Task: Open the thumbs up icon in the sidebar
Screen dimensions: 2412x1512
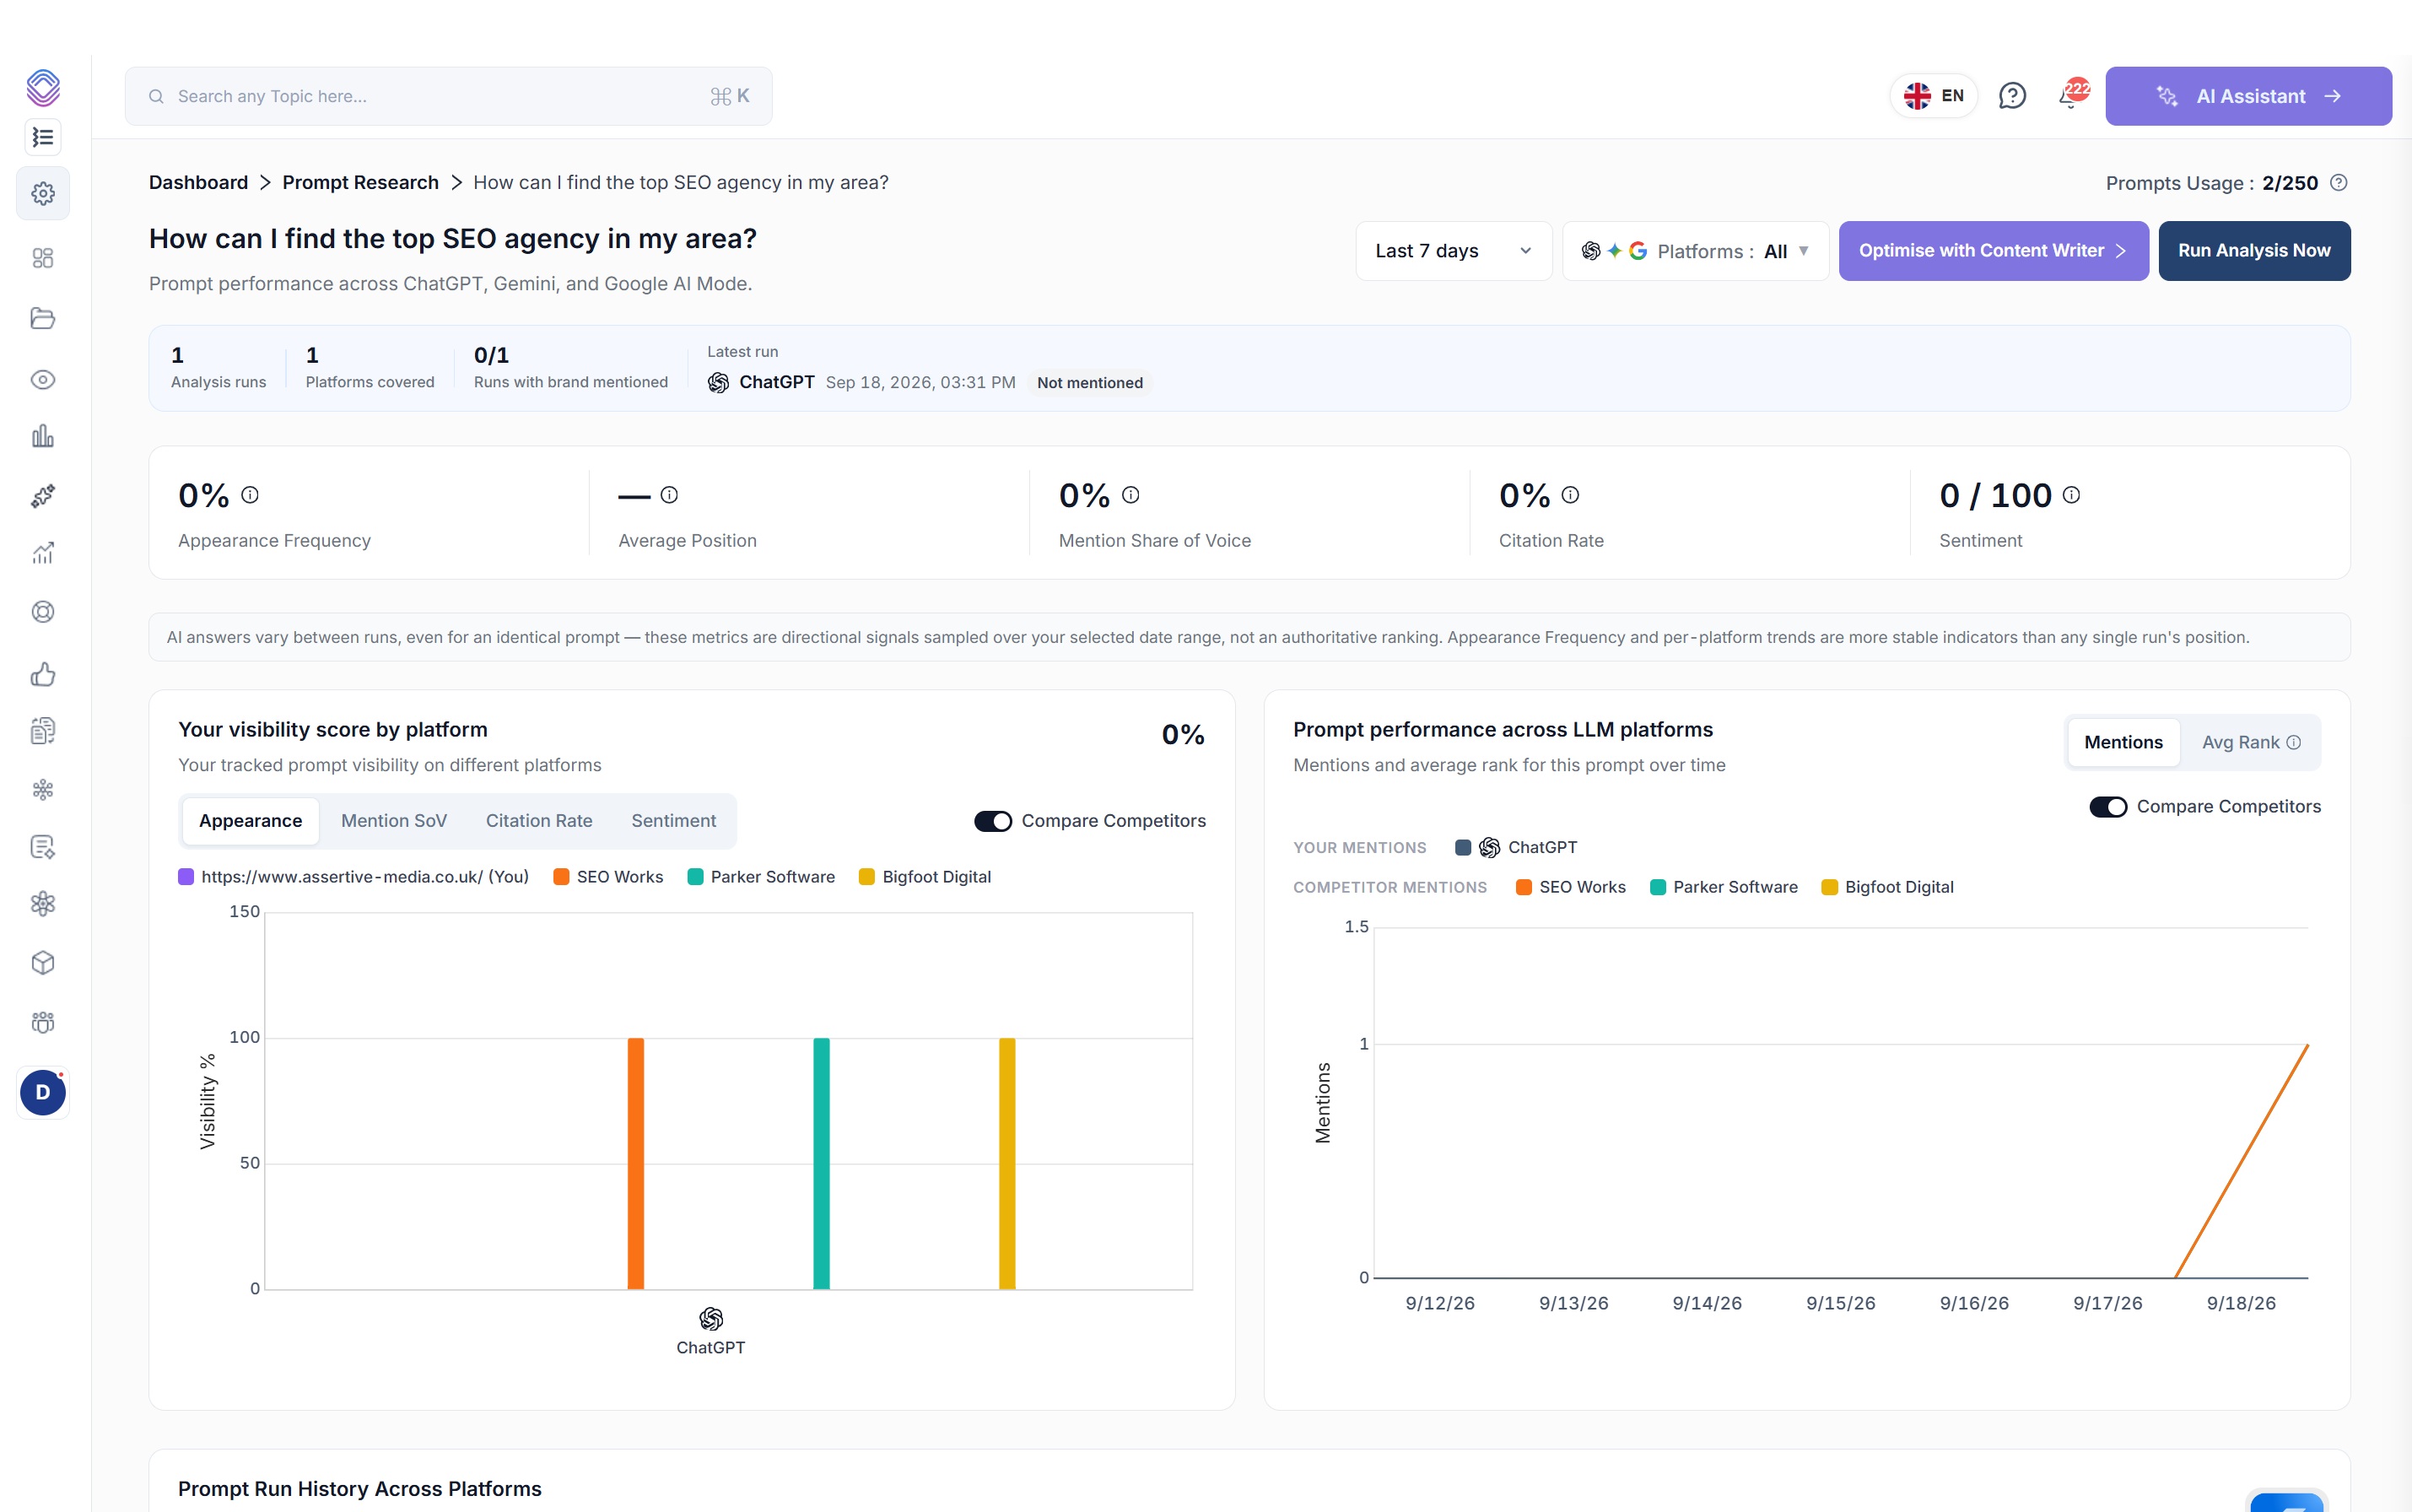Action: (43, 674)
